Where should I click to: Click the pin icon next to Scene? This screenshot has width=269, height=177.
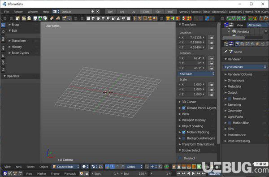coord(226,52)
